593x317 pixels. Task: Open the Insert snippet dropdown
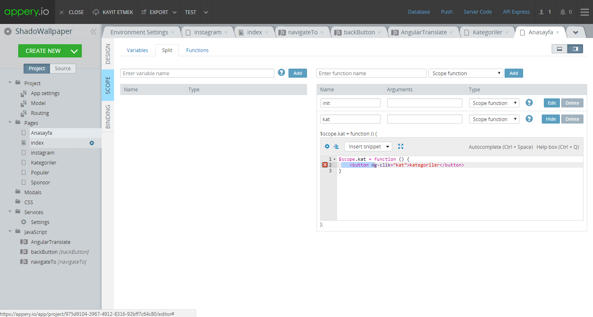[368, 147]
